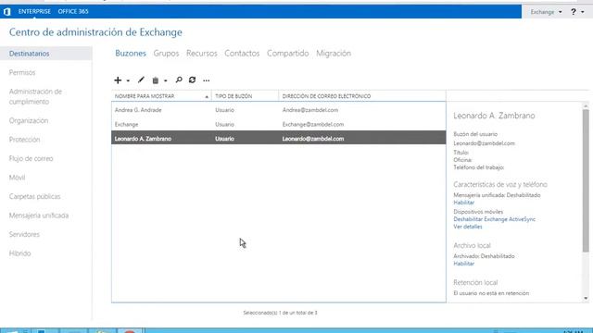Open the Contactos tab

[x=242, y=54]
